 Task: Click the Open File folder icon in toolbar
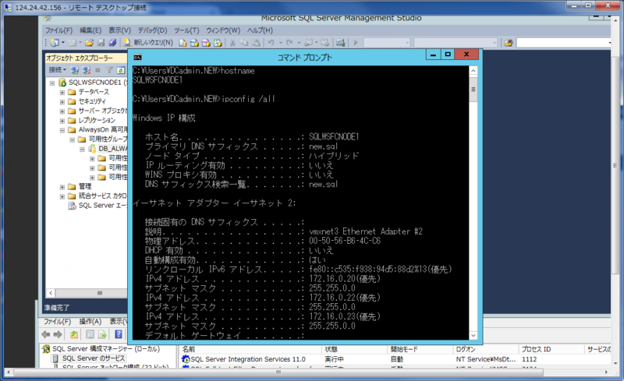(x=90, y=42)
